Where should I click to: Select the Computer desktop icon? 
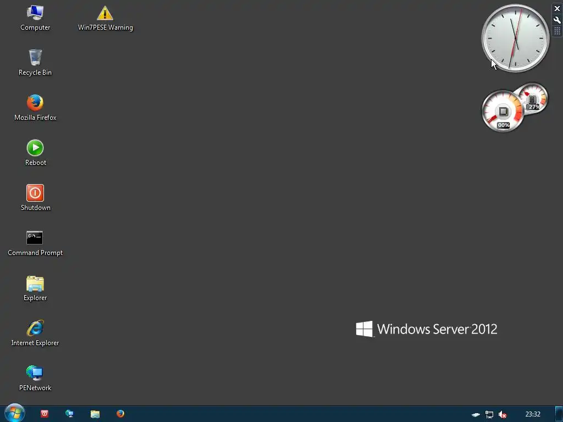(35, 18)
